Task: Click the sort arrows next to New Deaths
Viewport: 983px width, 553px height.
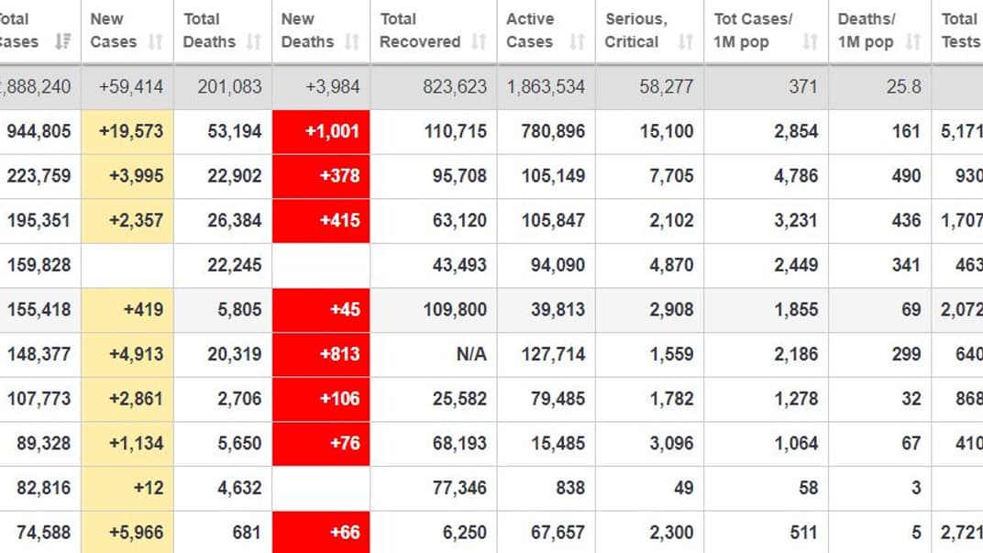Action: click(x=351, y=42)
